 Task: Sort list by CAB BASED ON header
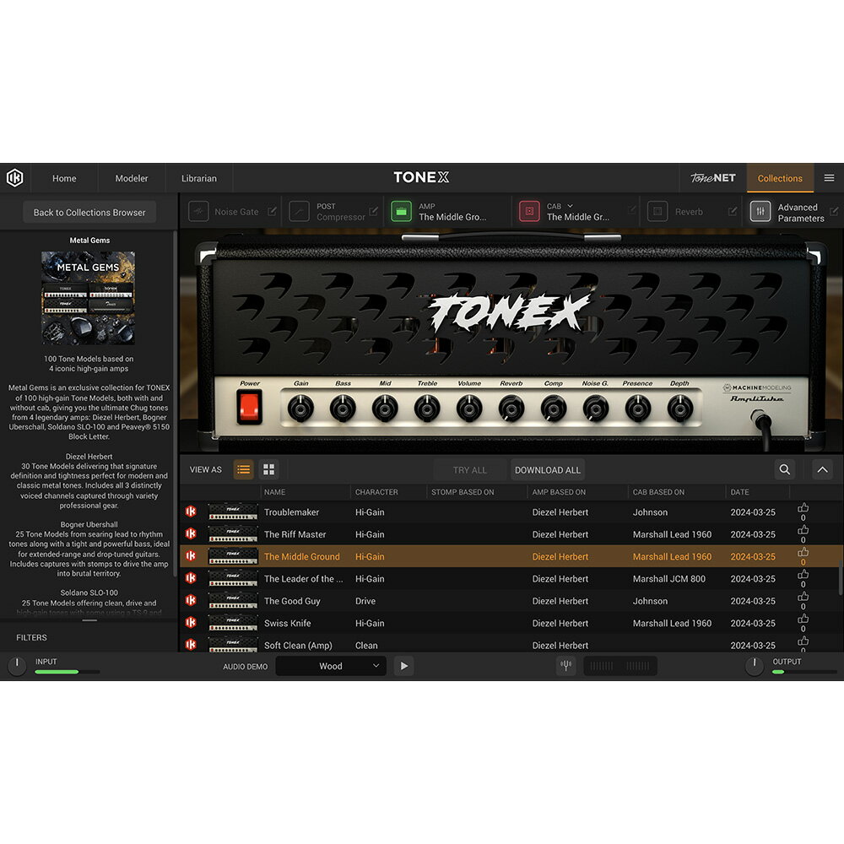658,492
